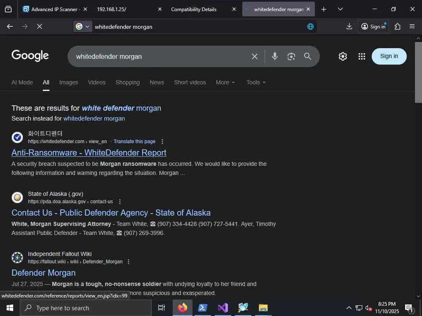Viewport: 422px width, 316px height.
Task: Select the Short videos tab
Action: (190, 82)
